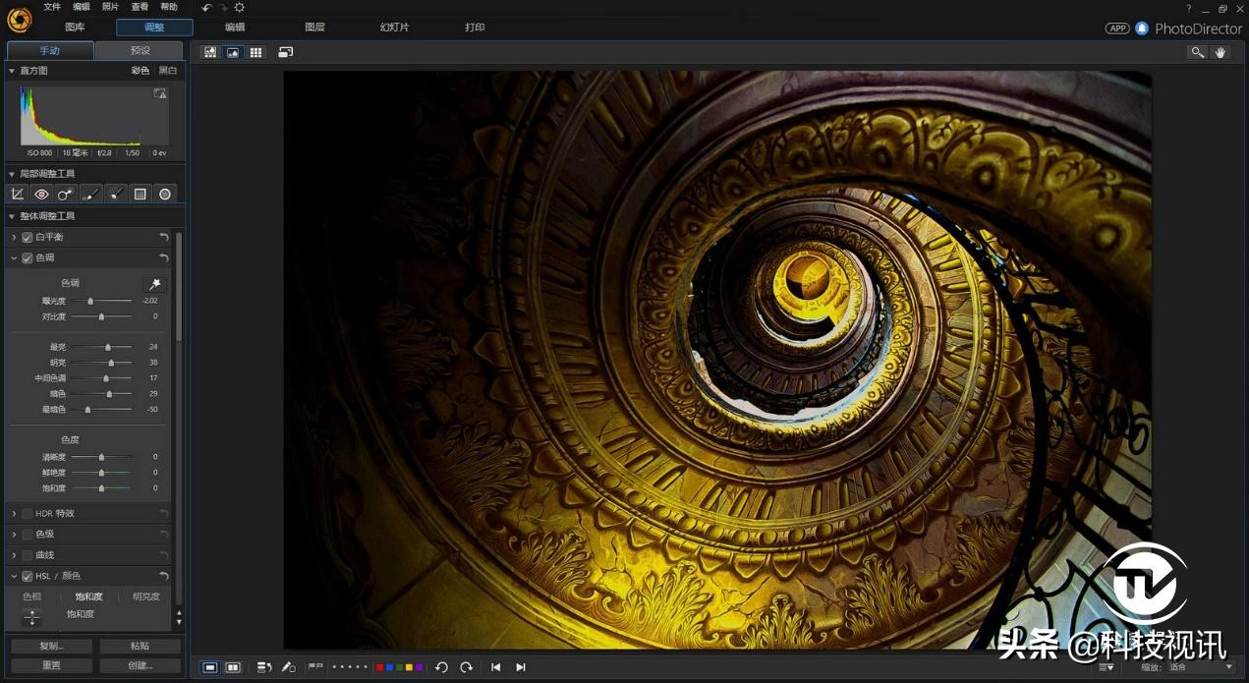Expand the 色级 levels section
Viewport: 1249px width, 683px height.
coord(14,535)
